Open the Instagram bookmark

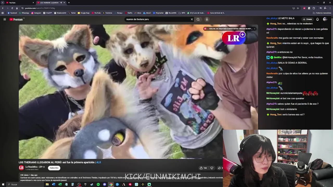click(x=36, y=13)
